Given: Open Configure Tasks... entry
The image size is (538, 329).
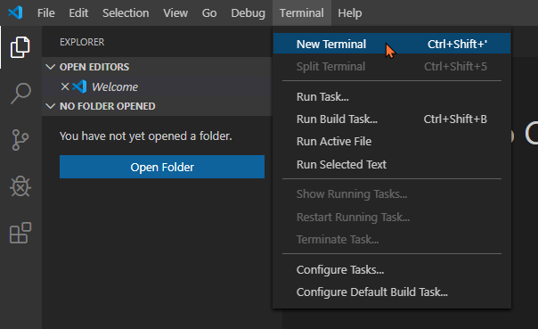Looking at the screenshot, I should 392,270.
